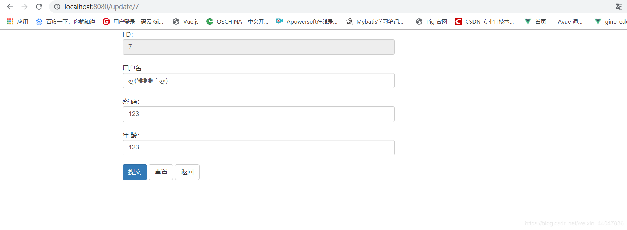This screenshot has height=230, width=627.
Task: Click the blue 提交 submit button
Action: coord(135,172)
